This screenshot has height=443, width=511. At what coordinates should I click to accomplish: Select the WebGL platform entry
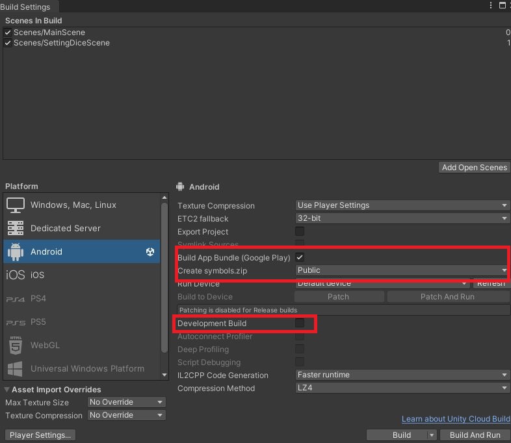[x=81, y=346]
